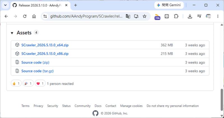Click the install app icon in address bar
Image resolution: width=224 pixels, height=118 pixels.
[136, 16]
